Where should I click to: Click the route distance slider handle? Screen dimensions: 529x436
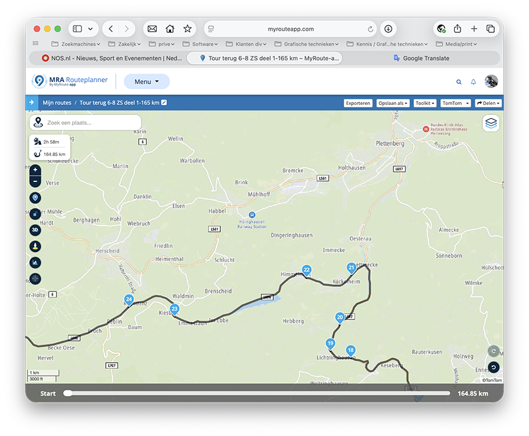pyautogui.click(x=68, y=393)
